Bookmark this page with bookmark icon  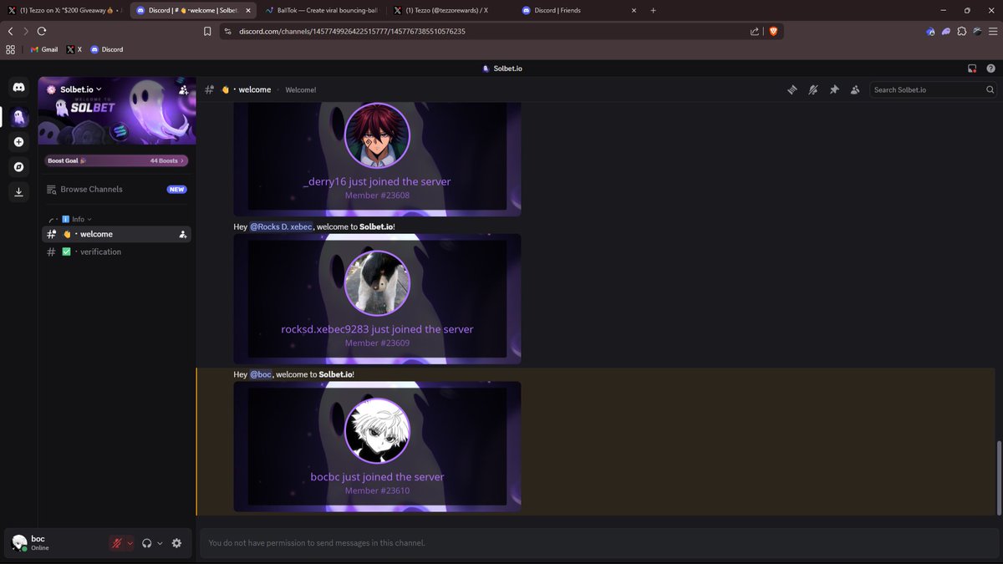click(207, 31)
